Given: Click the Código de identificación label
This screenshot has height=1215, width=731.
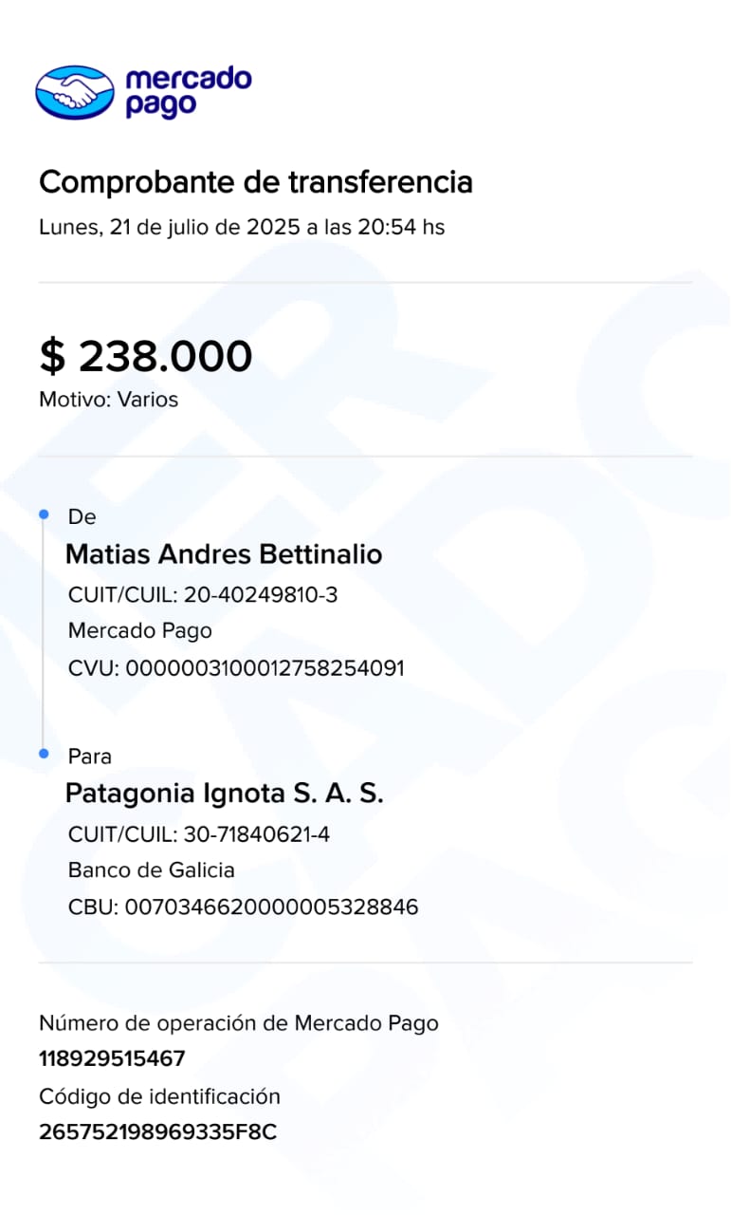Looking at the screenshot, I should [x=159, y=1097].
